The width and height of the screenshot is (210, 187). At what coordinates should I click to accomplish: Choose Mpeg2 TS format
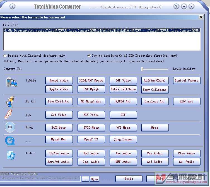pos(91,139)
